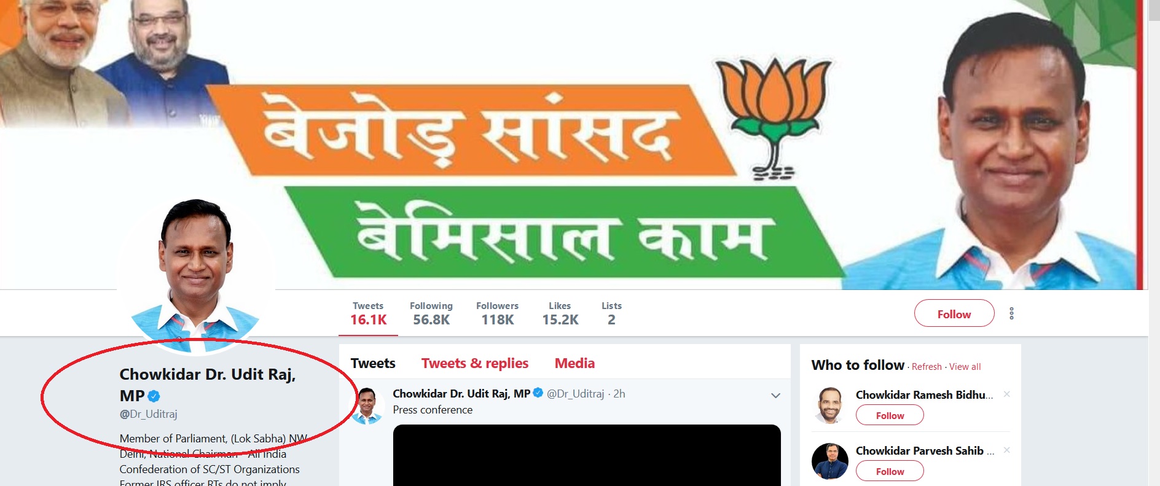
Task: Open the large profile picture
Action: pos(195,275)
